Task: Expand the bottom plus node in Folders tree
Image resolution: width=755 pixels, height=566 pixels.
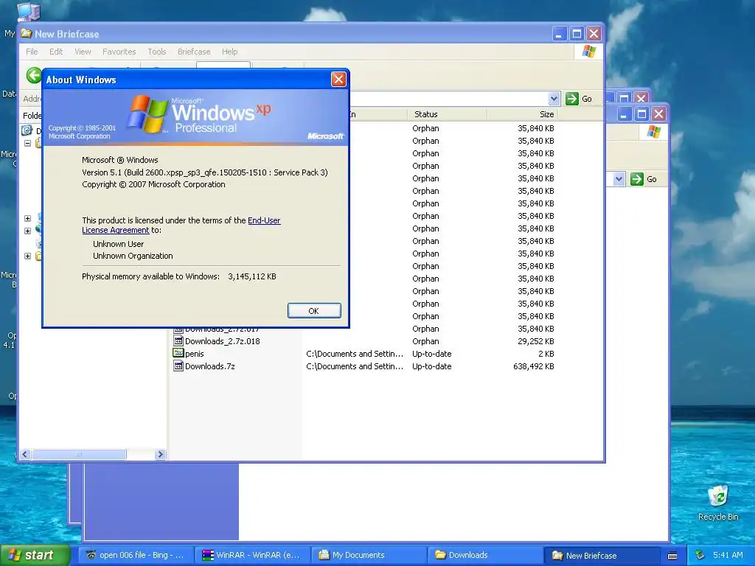Action: pyautogui.click(x=27, y=256)
